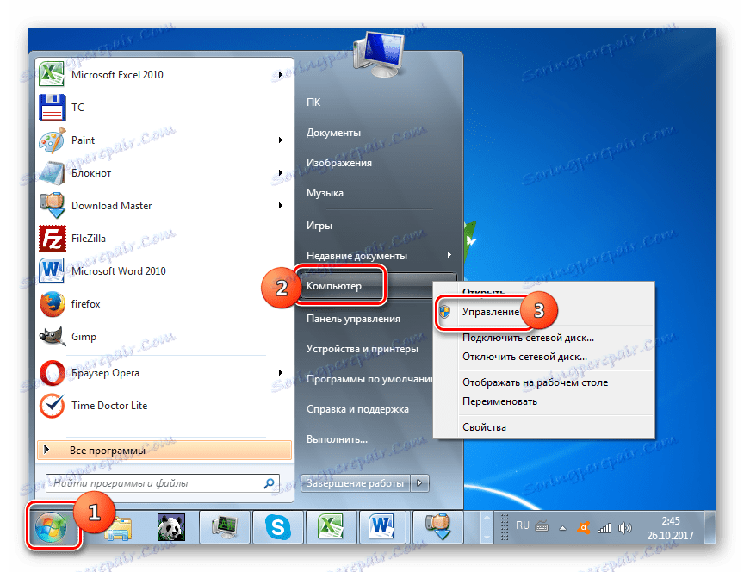The height and width of the screenshot is (572, 744).
Task: Open ПК user folder link
Action: point(313,103)
